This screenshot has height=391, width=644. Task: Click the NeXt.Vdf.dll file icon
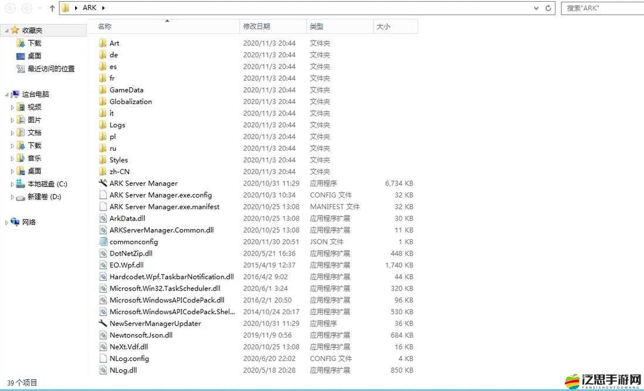pyautogui.click(x=103, y=346)
